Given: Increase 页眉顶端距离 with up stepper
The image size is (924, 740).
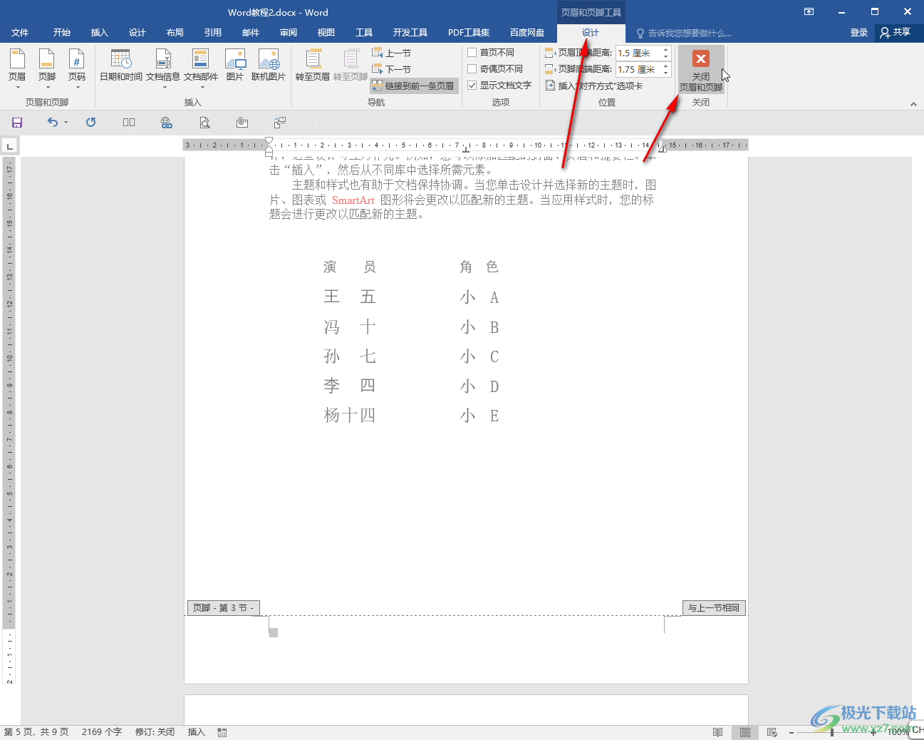Looking at the screenshot, I should [x=666, y=50].
